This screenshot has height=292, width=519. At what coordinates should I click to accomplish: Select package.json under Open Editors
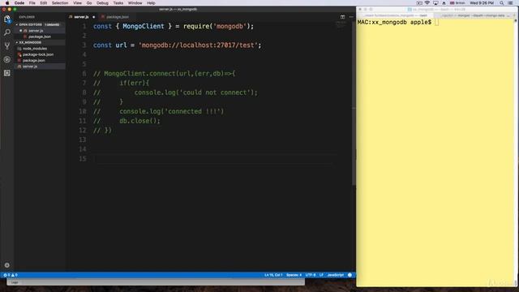[40, 36]
